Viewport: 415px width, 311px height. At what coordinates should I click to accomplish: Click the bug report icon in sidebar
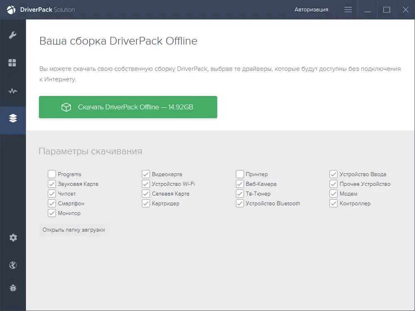[13, 288]
